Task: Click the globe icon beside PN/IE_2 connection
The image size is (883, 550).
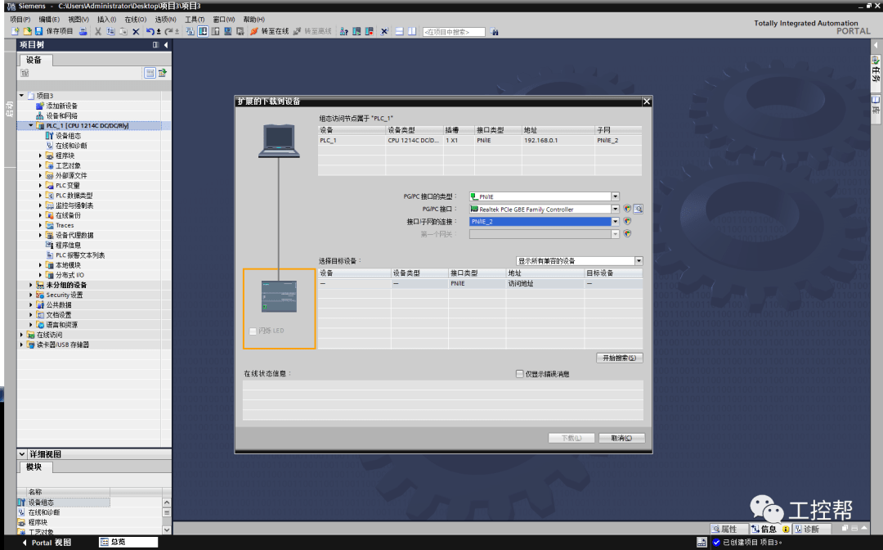Action: click(627, 222)
